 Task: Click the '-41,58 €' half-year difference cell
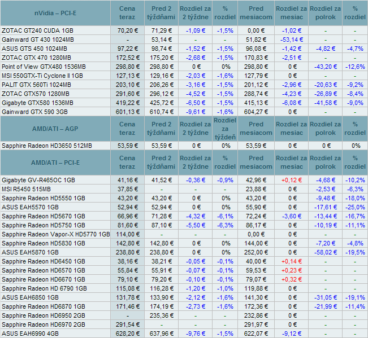[326, 103]
